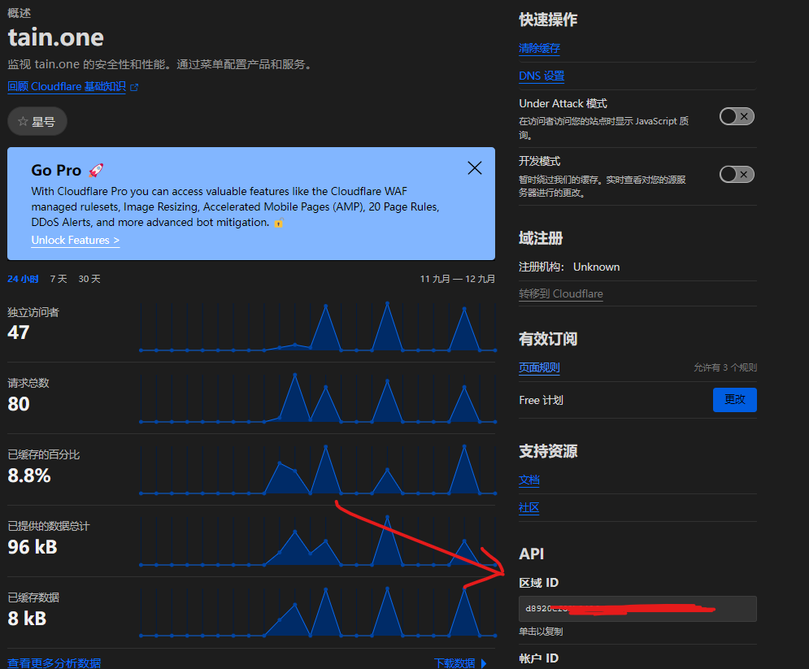The height and width of the screenshot is (669, 809).
Task: Switch to the 7 天 time range
Action: 59,279
